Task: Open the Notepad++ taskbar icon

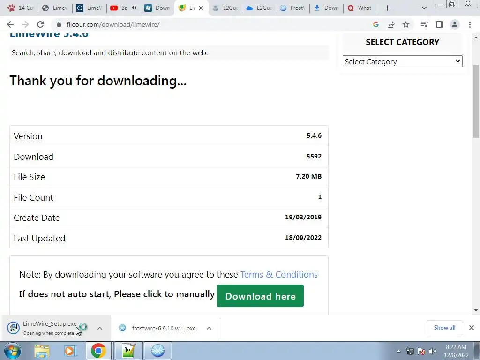Action: [128, 351]
